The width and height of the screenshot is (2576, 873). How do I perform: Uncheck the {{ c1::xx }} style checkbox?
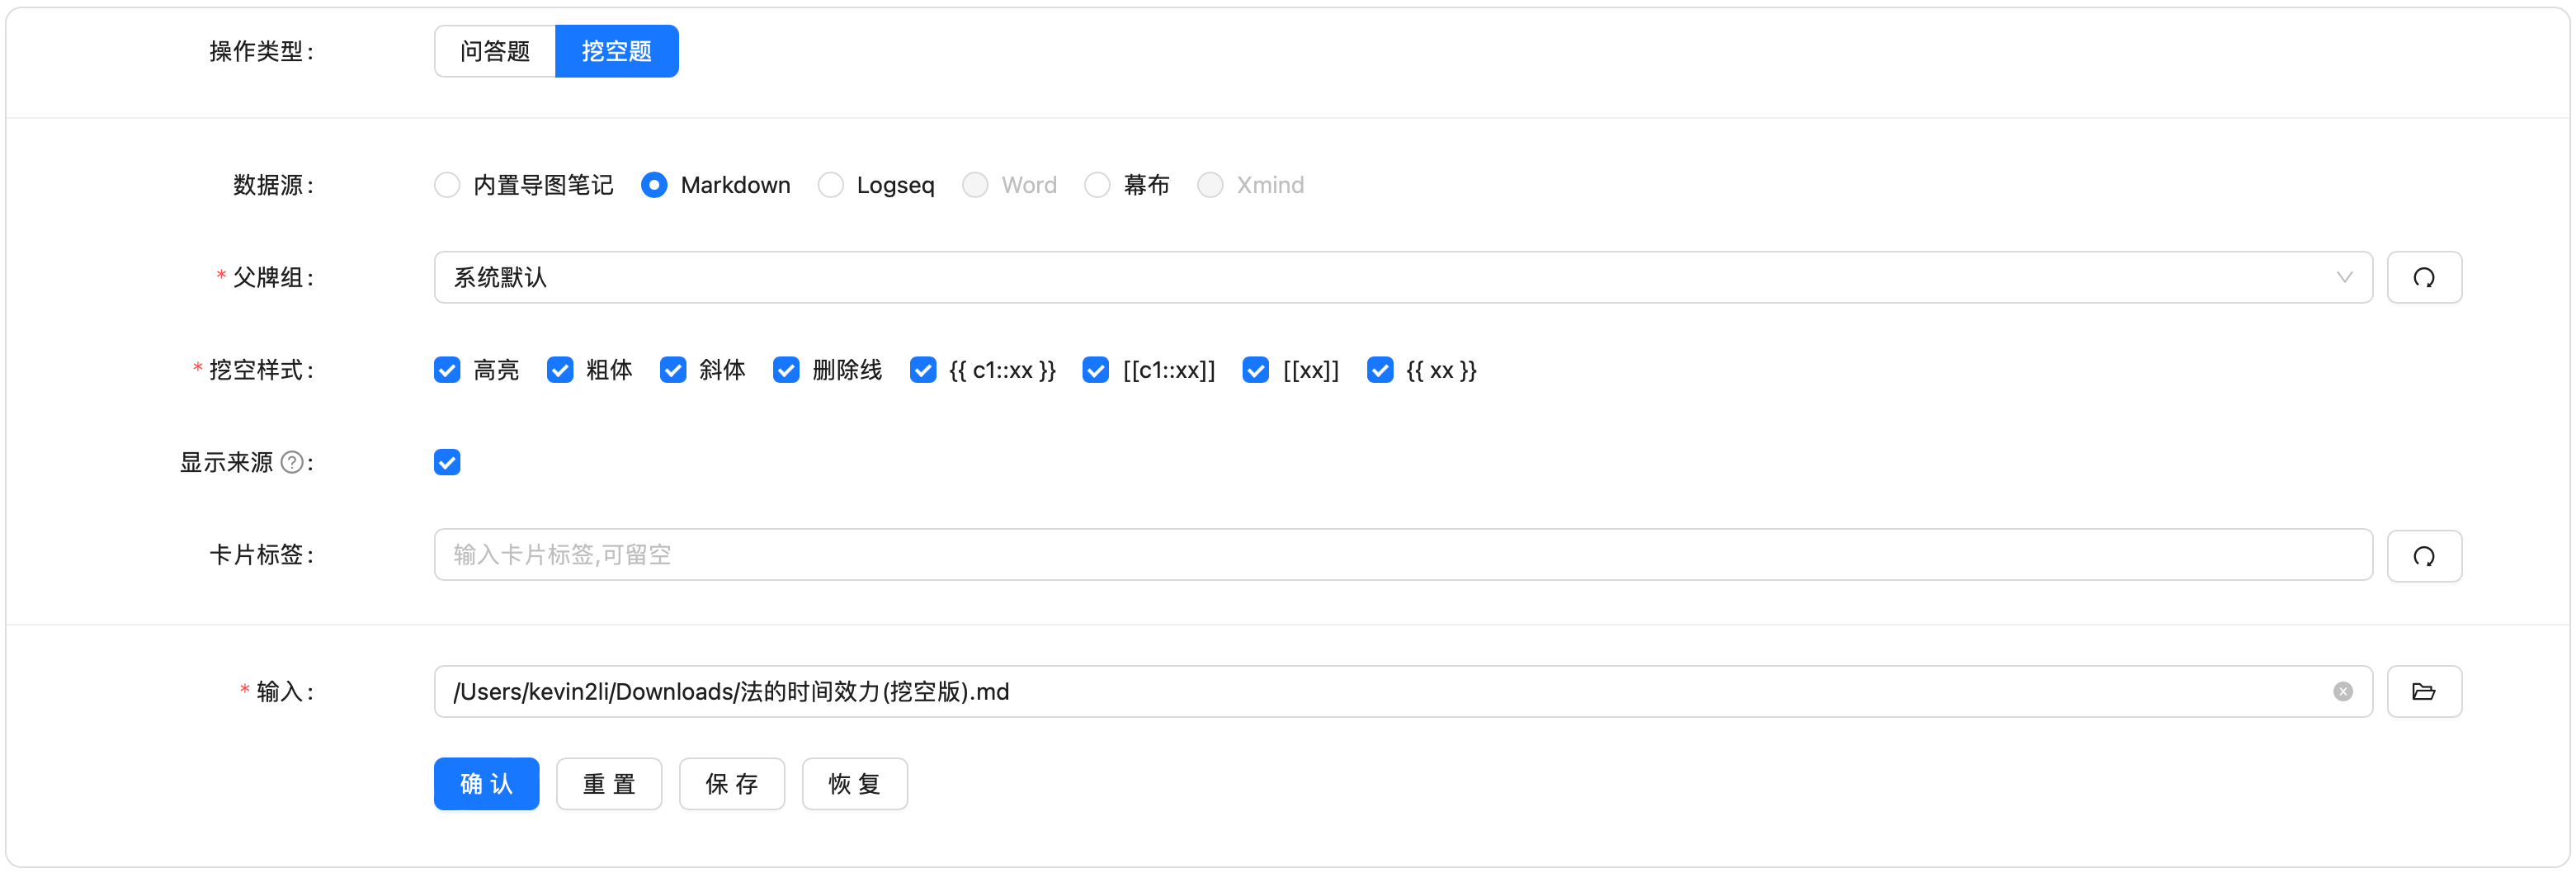click(922, 370)
